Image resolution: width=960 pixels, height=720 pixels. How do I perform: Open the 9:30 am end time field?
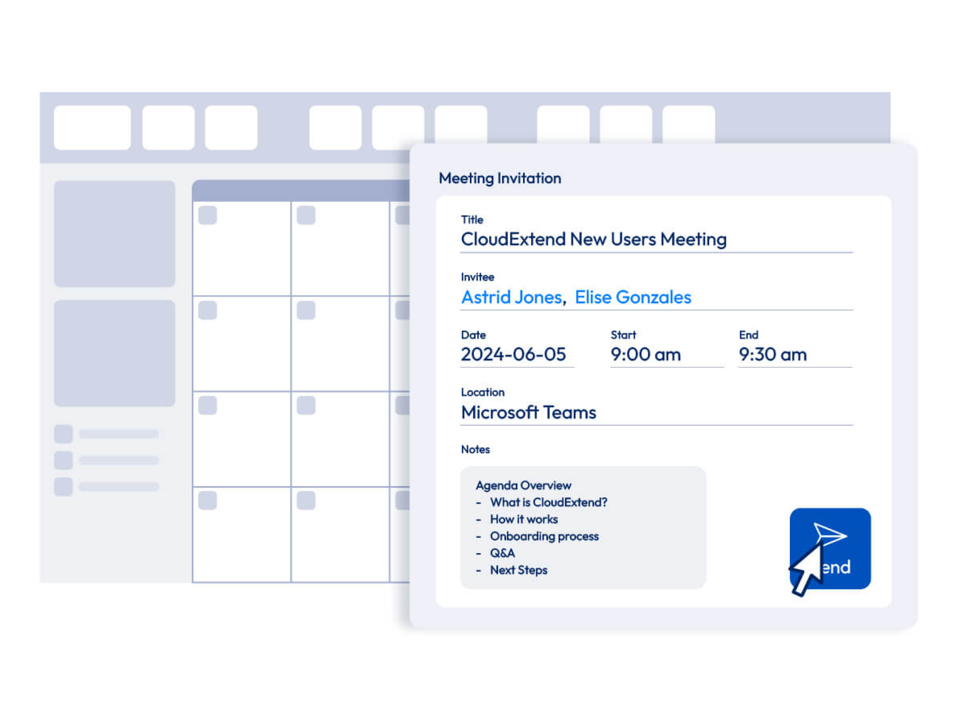[x=772, y=354]
